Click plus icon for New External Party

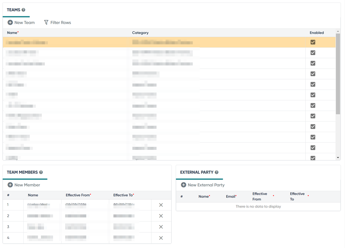[184, 185]
